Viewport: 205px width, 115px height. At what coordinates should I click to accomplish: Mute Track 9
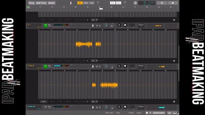97,67
